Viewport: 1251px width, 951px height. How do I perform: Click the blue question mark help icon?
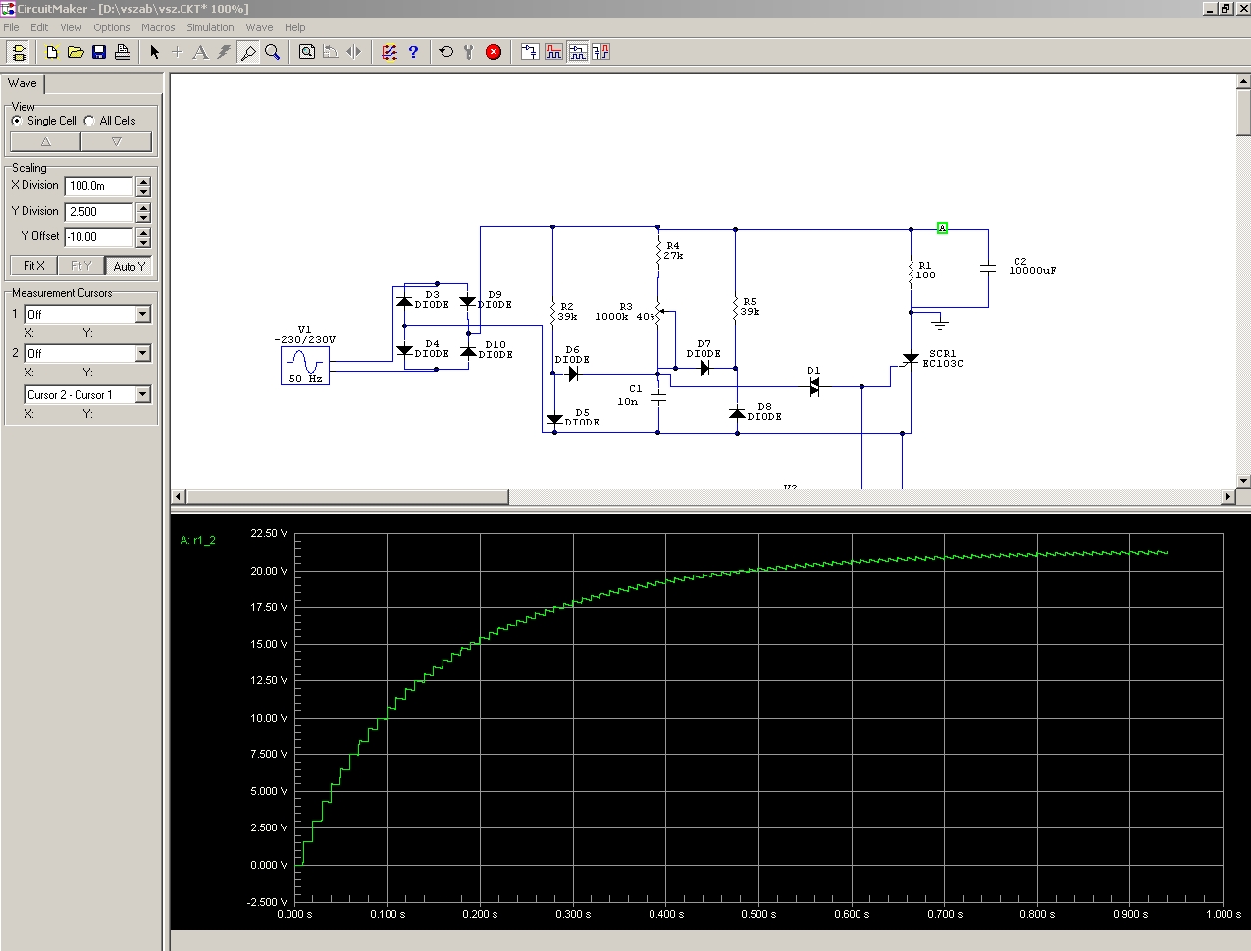click(x=413, y=52)
